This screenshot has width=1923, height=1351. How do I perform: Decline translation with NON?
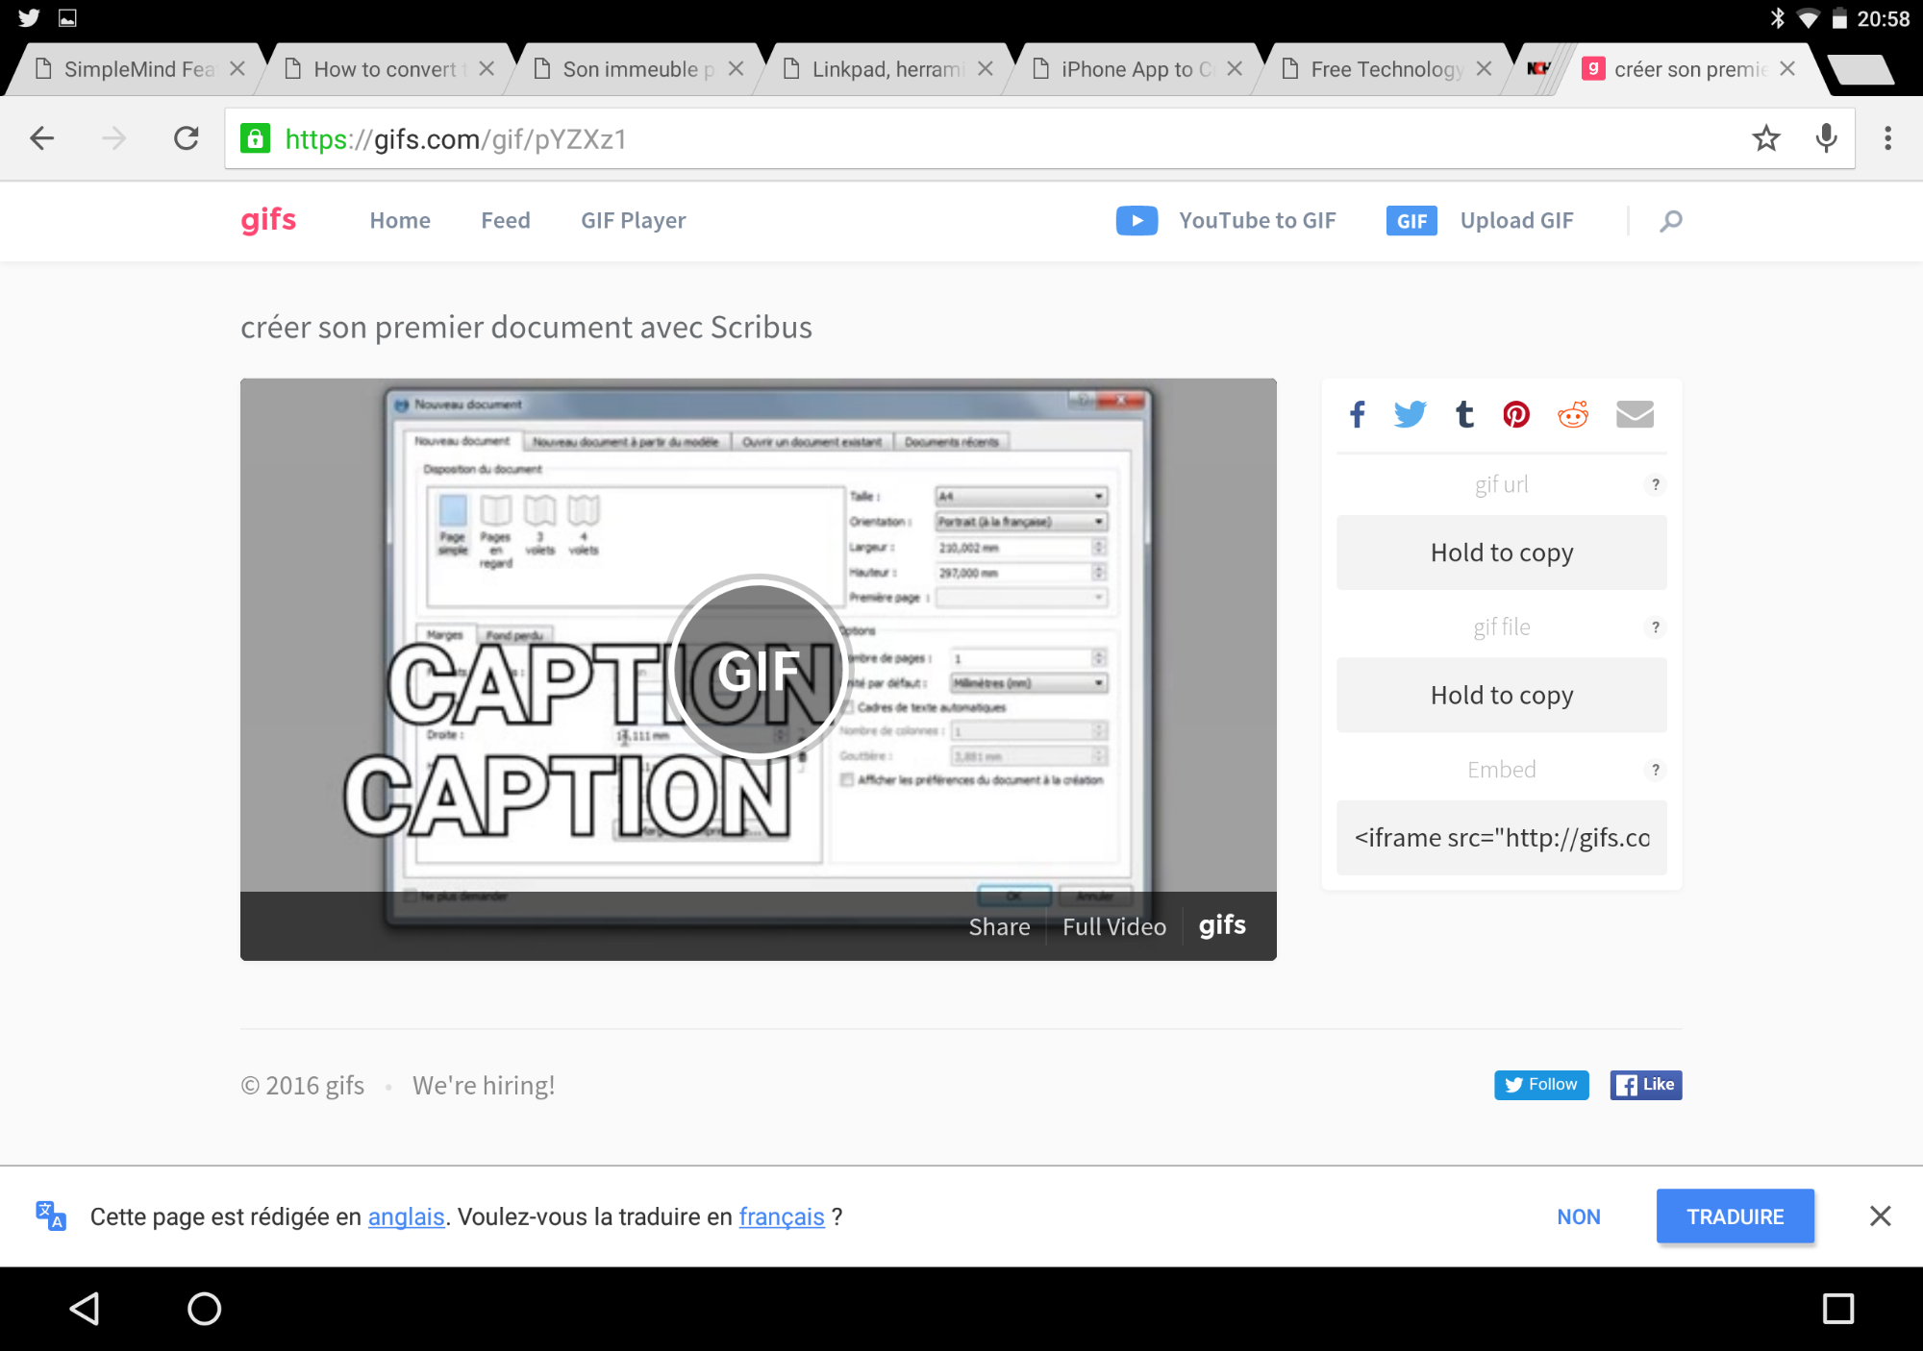1579,1216
